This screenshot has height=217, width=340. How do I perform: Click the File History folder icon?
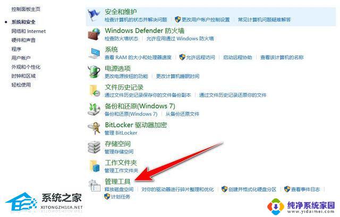coord(95,91)
